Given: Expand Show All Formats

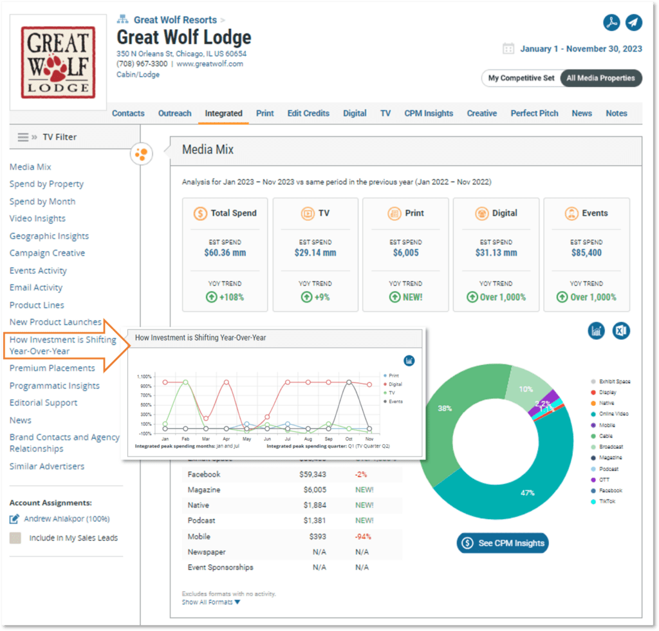Looking at the screenshot, I should pyautogui.click(x=211, y=603).
